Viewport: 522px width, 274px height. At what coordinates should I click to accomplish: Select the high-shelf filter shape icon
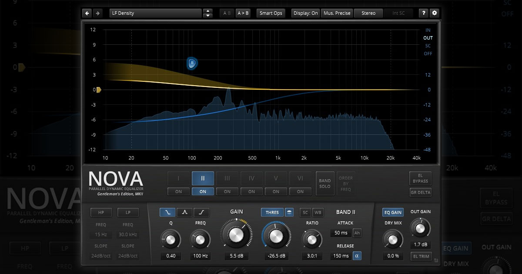(201, 212)
